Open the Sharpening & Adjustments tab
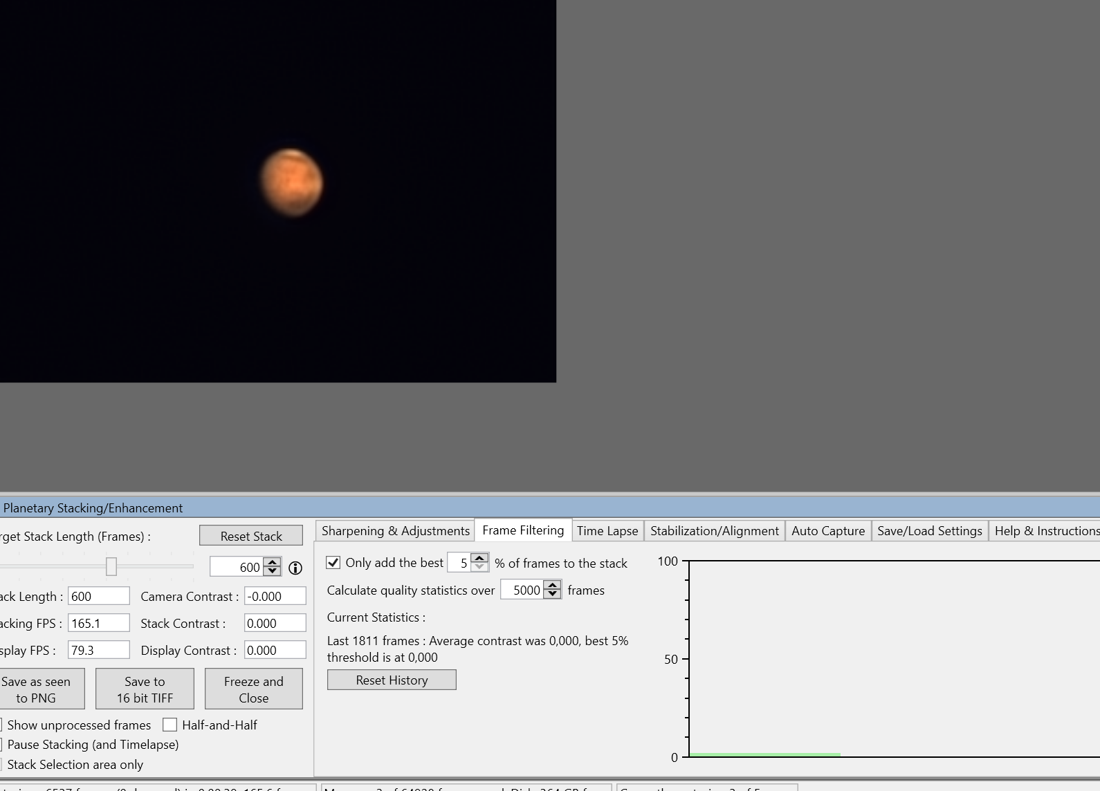 click(x=396, y=531)
